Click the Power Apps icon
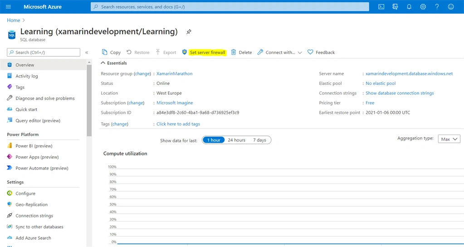The image size is (464, 247). pos(10,157)
